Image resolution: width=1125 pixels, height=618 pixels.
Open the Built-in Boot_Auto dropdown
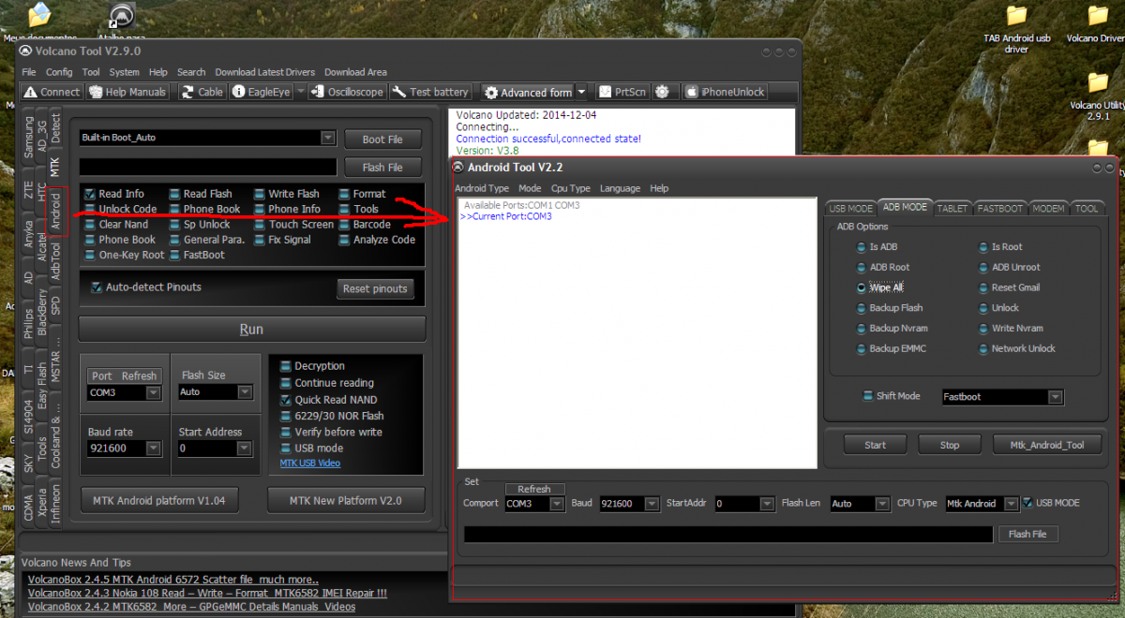tap(327, 138)
